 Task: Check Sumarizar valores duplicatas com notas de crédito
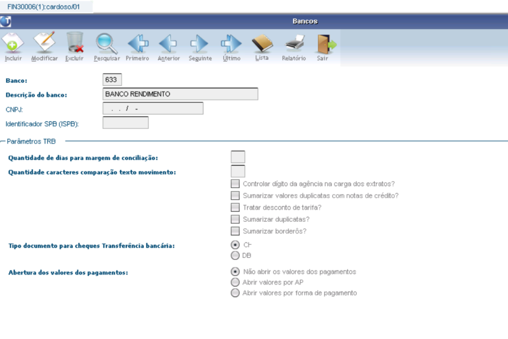(x=235, y=195)
